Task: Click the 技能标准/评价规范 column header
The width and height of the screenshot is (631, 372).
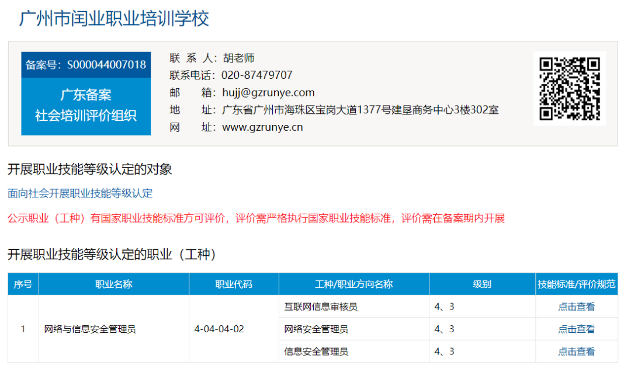Action: point(577,284)
